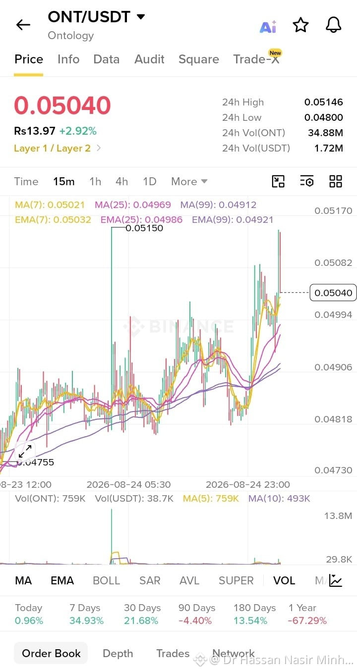357x672 pixels.
Task: Click the 0.05150 high price marker
Action: tap(144, 228)
